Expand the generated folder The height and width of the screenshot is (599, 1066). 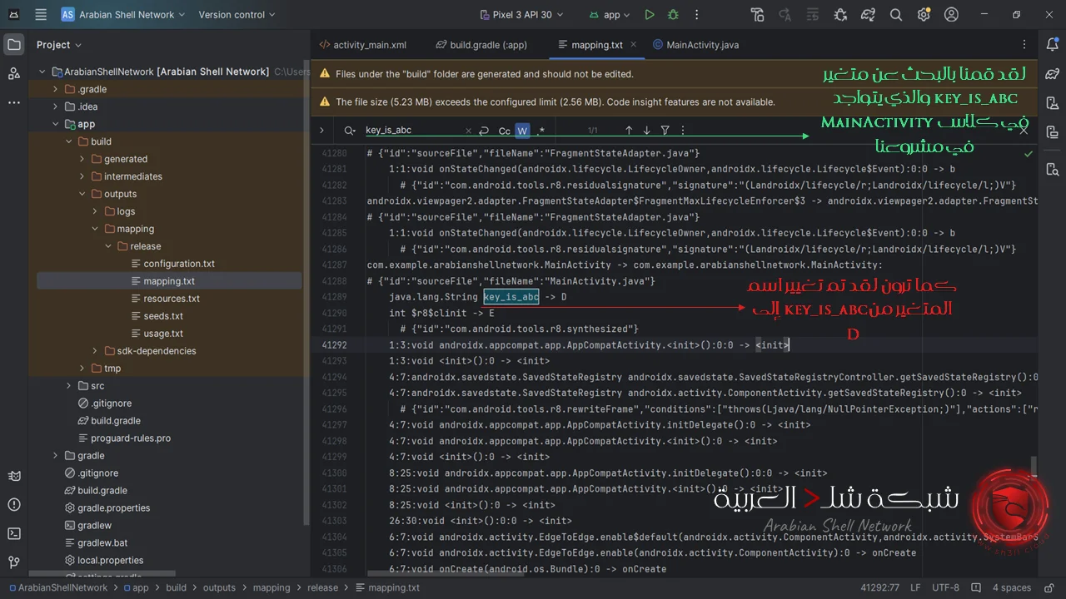pyautogui.click(x=82, y=159)
